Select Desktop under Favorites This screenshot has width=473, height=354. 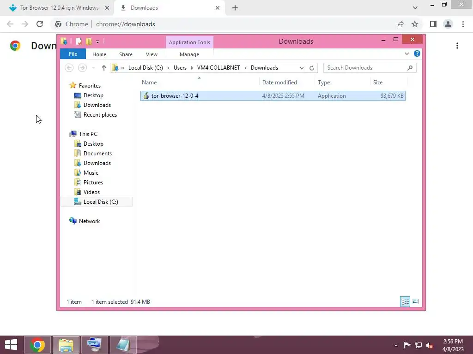(93, 95)
